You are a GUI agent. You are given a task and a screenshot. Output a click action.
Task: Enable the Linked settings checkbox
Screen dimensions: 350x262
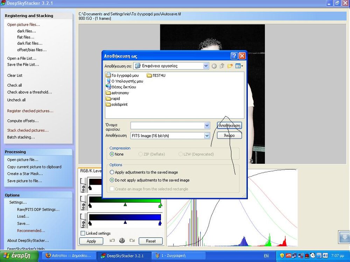point(83,233)
